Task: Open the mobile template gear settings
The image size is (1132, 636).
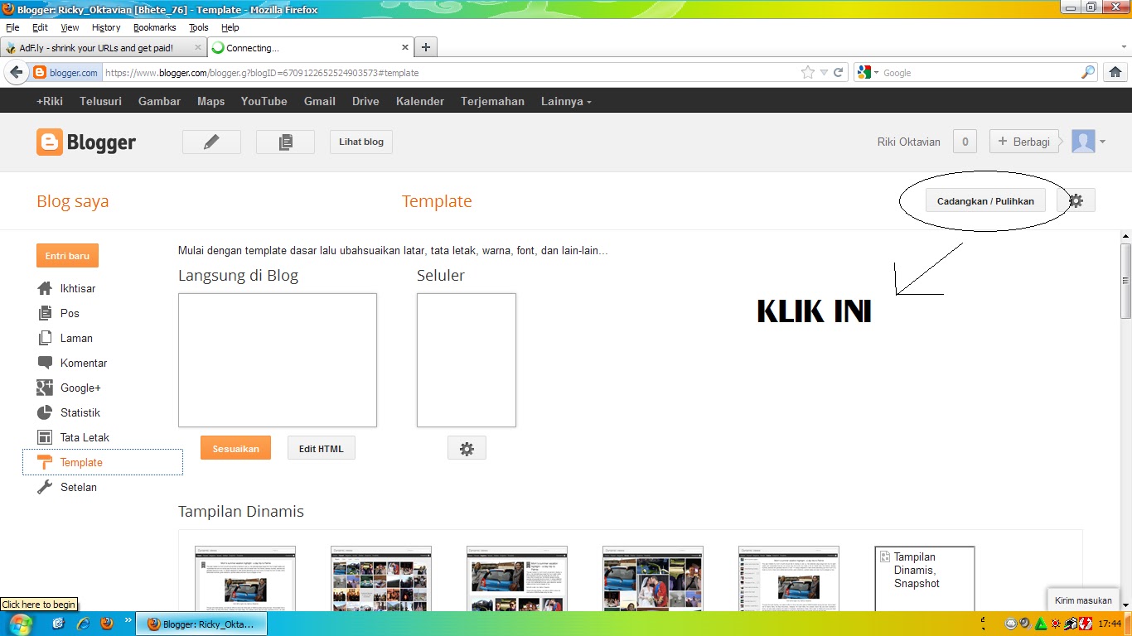Action: click(467, 448)
